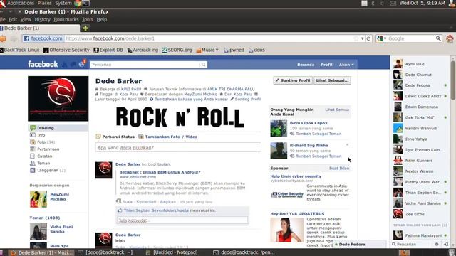Click the chat sidebar vertical scrollbar

453,80
